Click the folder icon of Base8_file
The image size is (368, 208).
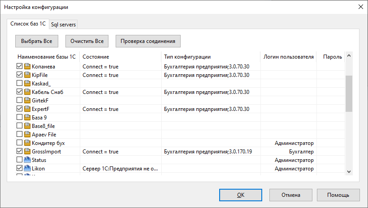point(27,126)
